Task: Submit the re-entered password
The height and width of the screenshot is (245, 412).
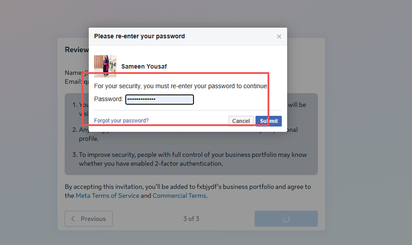Action: point(268,121)
